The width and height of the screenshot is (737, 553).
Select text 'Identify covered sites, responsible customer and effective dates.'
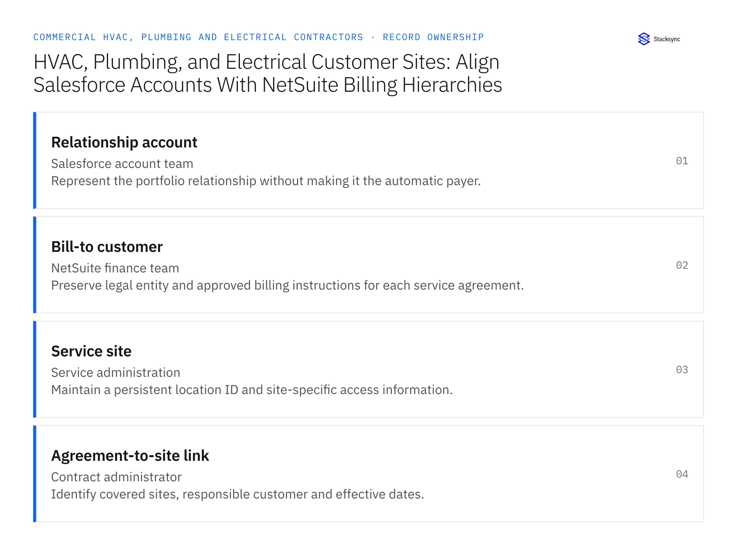(237, 494)
